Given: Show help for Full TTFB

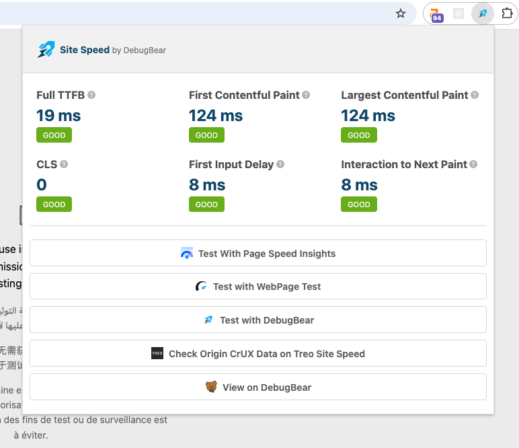Looking at the screenshot, I should (x=91, y=95).
